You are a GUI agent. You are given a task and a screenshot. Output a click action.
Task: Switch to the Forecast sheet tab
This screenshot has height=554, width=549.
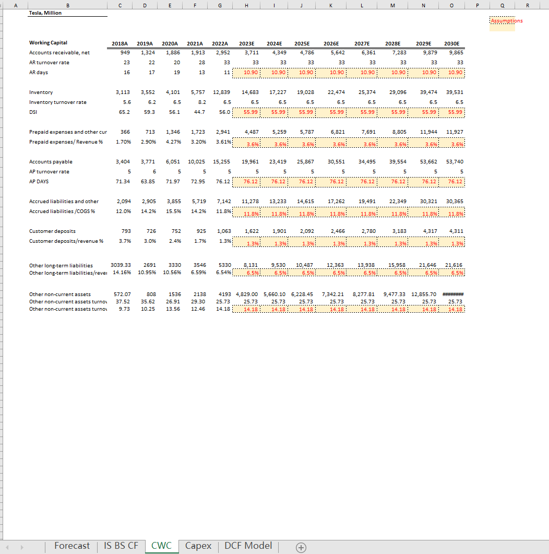71,546
